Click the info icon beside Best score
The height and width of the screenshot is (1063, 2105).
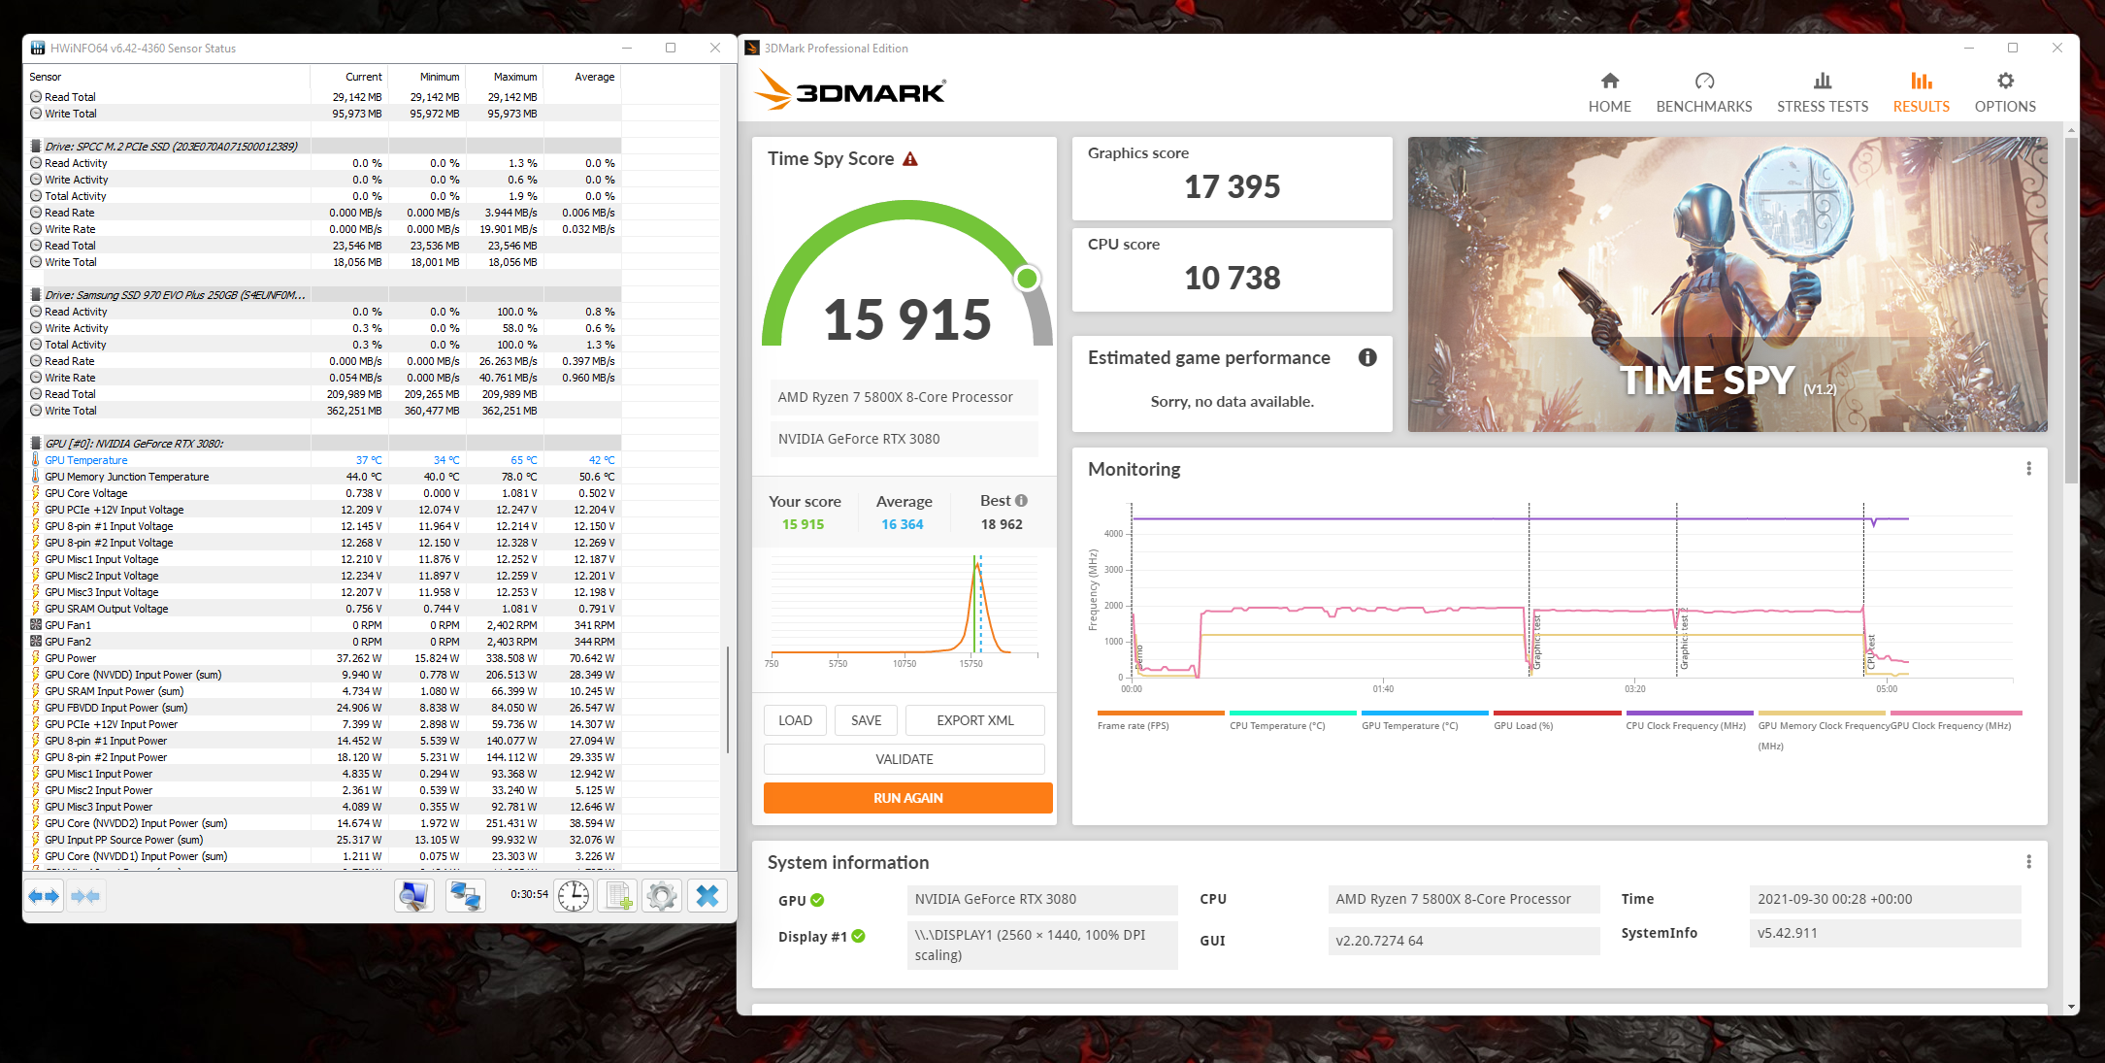[1021, 501]
